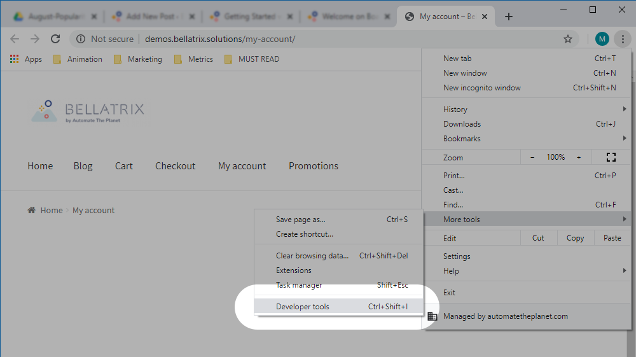
Task: Open the profile avatar M
Action: [x=602, y=39]
